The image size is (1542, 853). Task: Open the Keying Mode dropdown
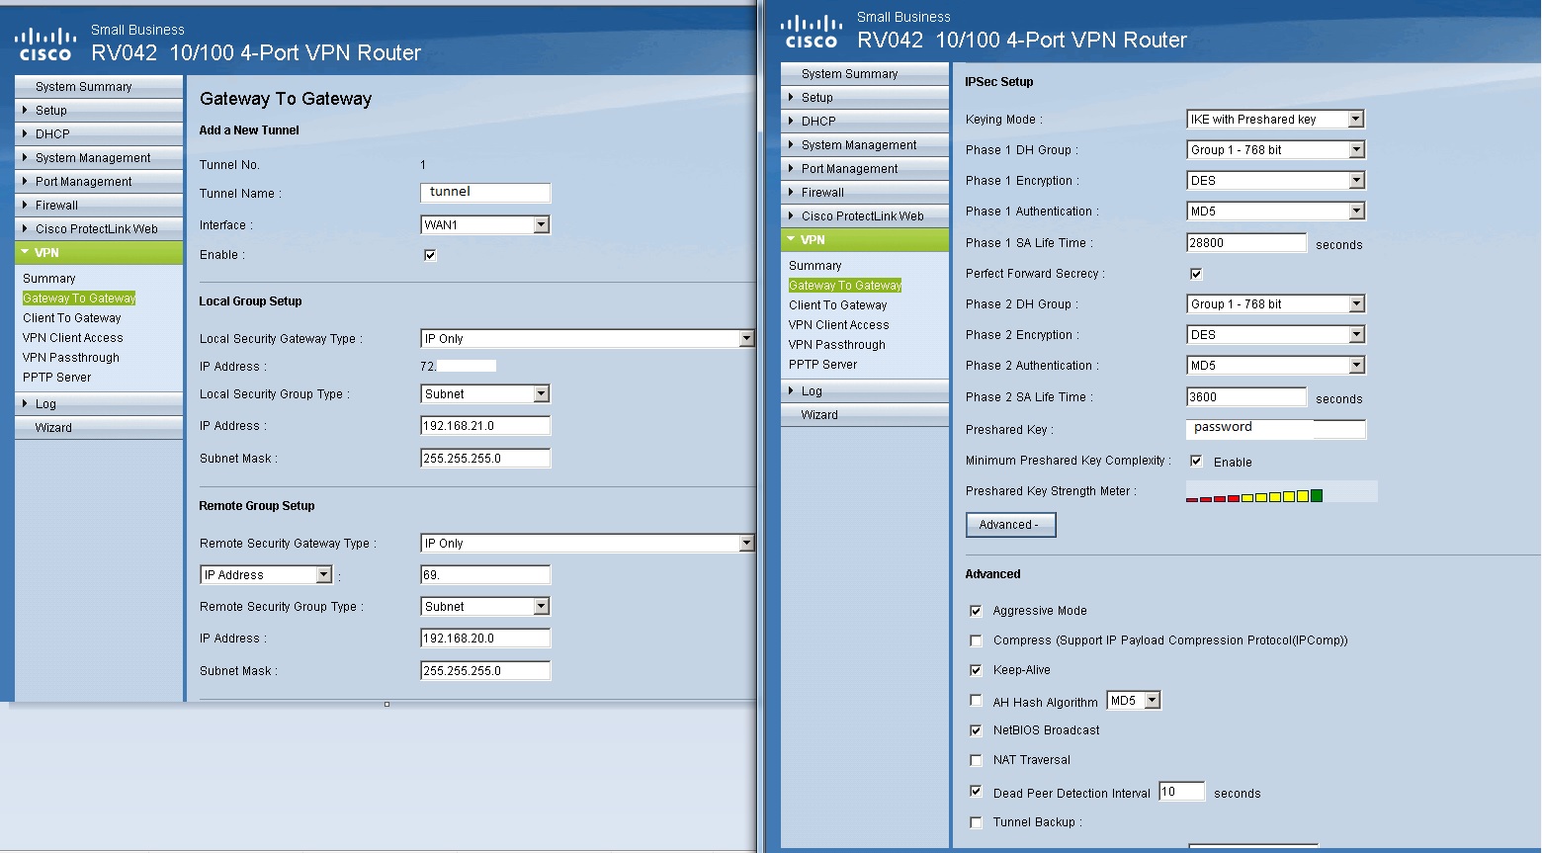(x=1275, y=119)
